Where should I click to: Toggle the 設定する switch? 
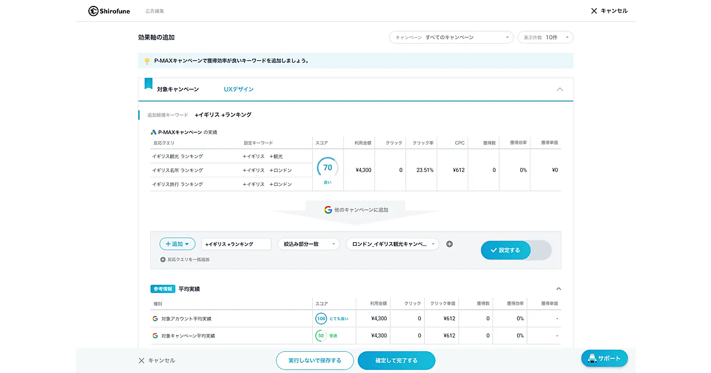click(515, 250)
